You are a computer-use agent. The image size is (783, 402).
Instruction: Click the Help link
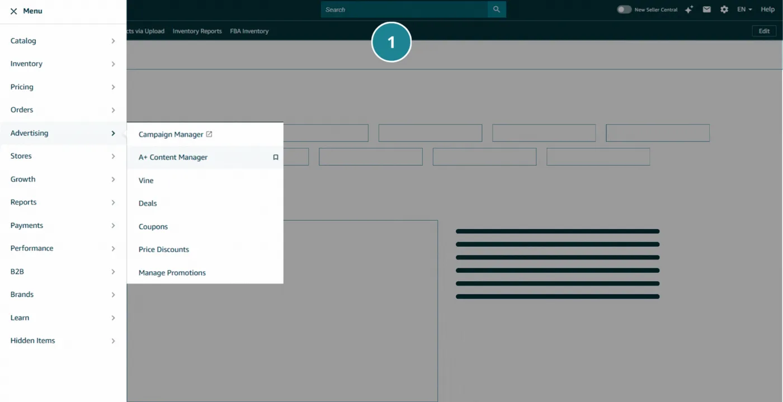tap(767, 10)
